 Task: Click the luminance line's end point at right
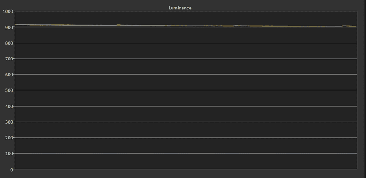(356, 26)
